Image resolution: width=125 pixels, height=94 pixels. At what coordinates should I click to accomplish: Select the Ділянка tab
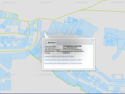point(52,43)
